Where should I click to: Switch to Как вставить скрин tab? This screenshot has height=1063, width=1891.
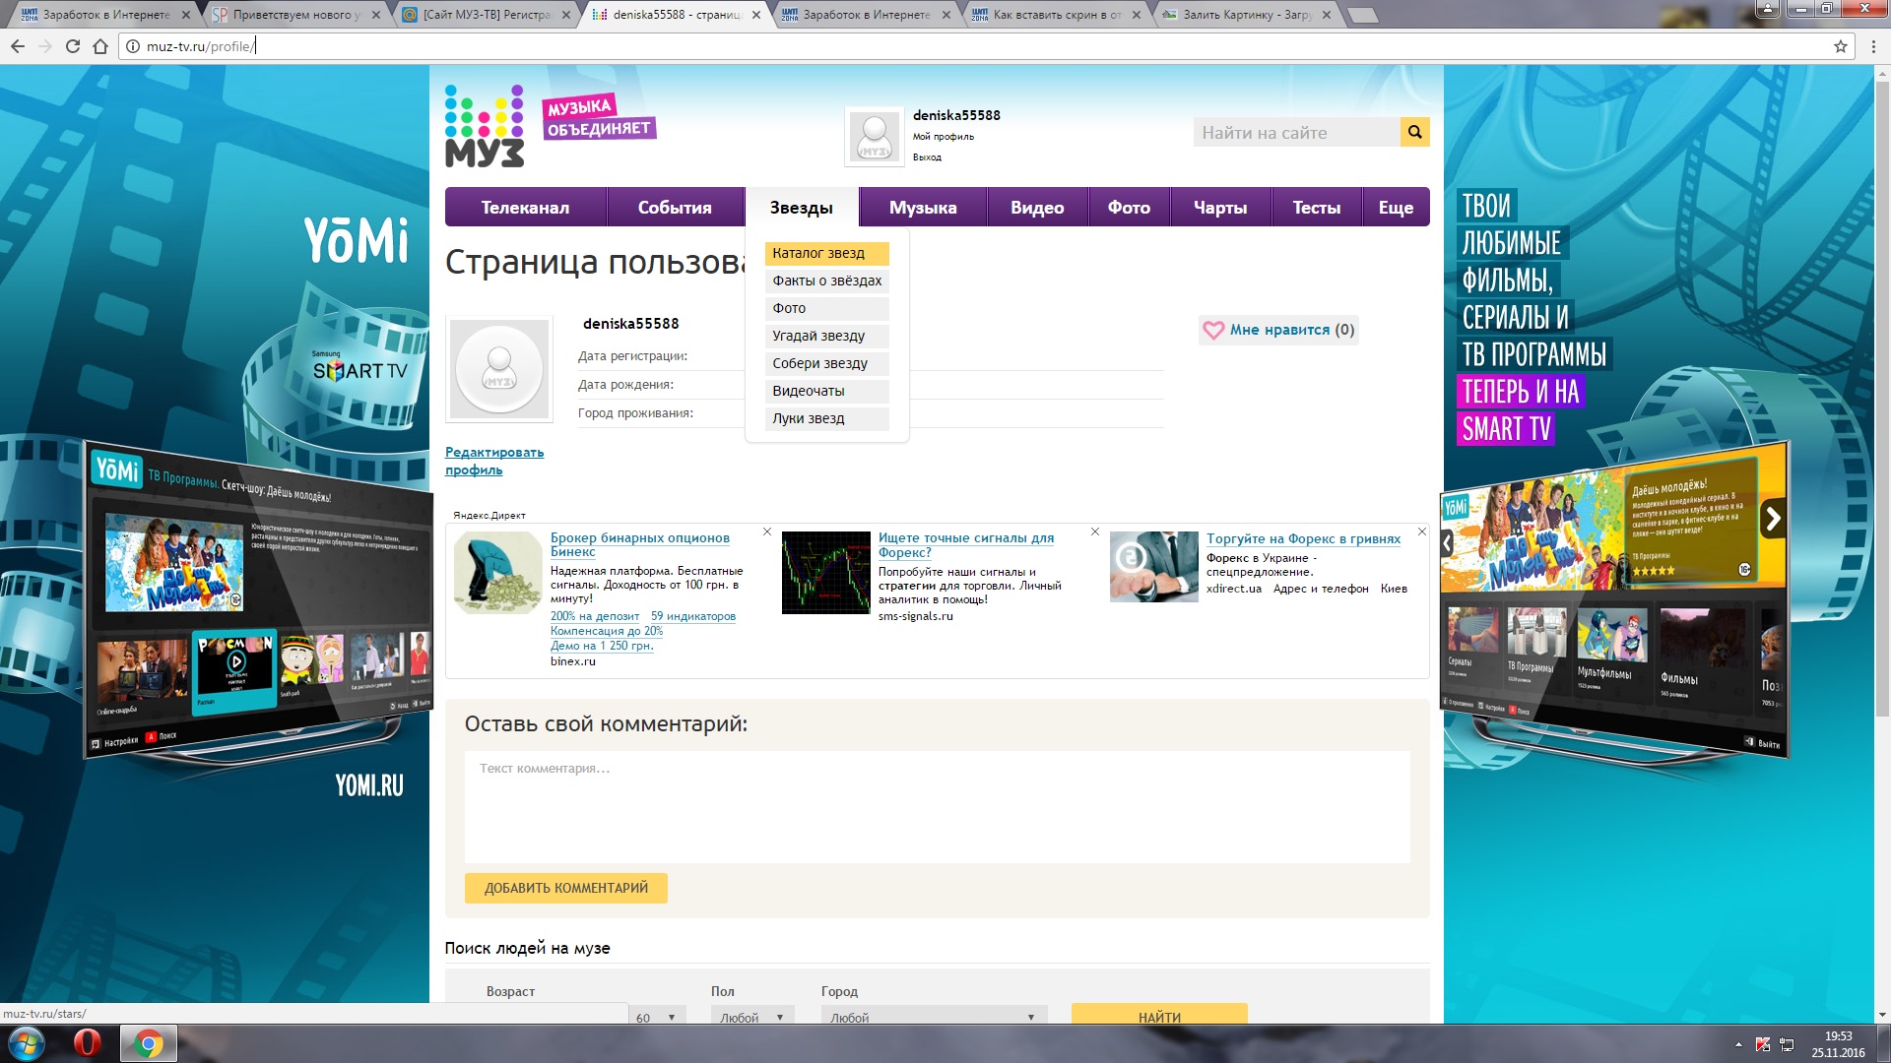pyautogui.click(x=1055, y=15)
